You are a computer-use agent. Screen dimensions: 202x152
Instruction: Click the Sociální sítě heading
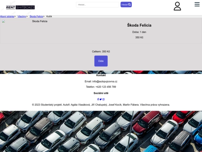tap(101, 93)
